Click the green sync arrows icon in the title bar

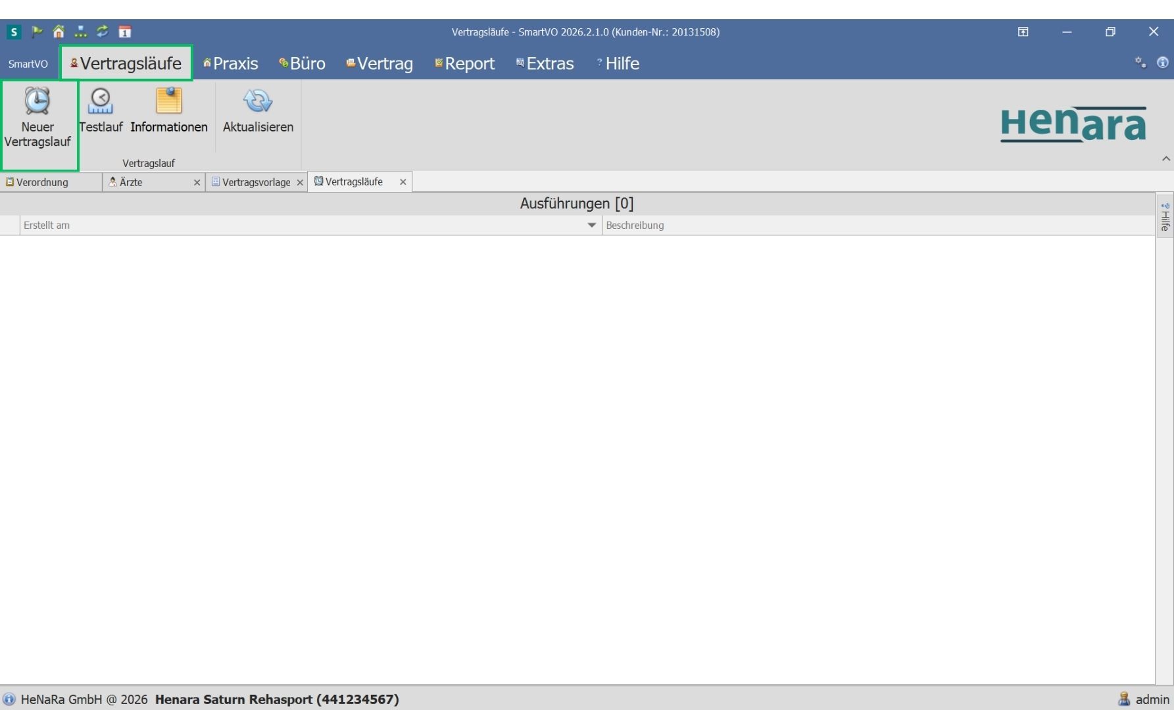pos(102,32)
